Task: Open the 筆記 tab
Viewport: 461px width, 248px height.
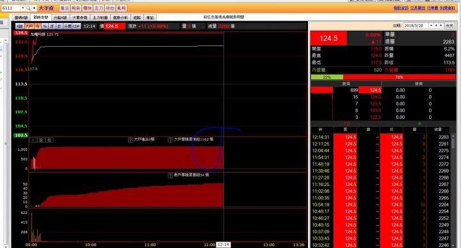Action: coord(150,18)
